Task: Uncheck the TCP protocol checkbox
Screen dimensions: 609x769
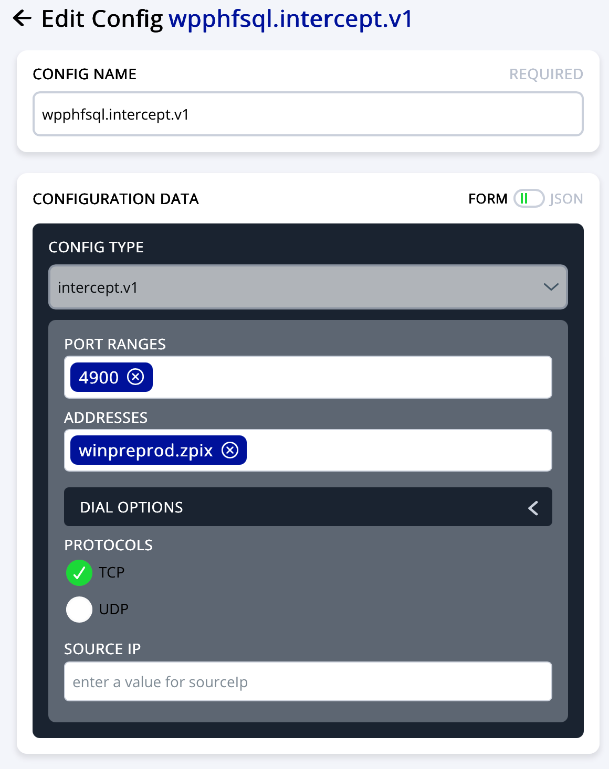Action: 79,572
